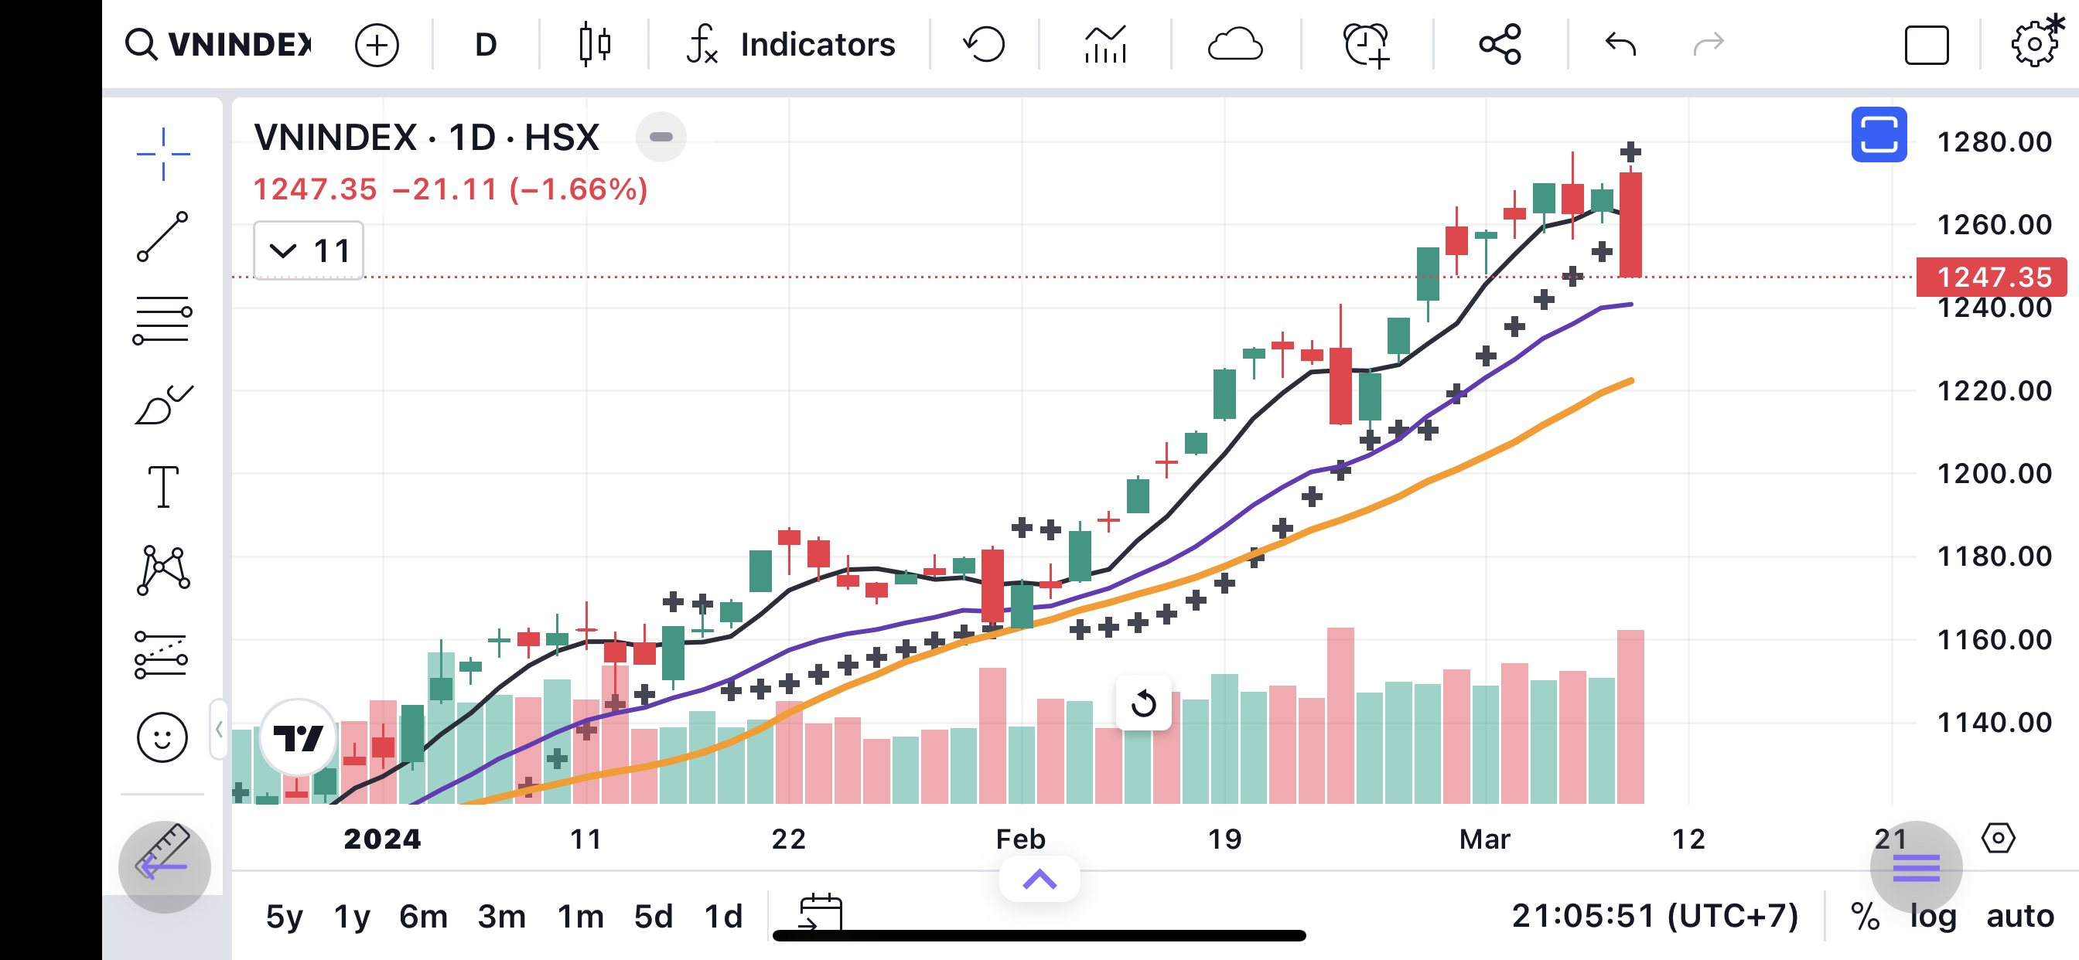Redo action arrow
2079x960 pixels.
pos(1708,43)
